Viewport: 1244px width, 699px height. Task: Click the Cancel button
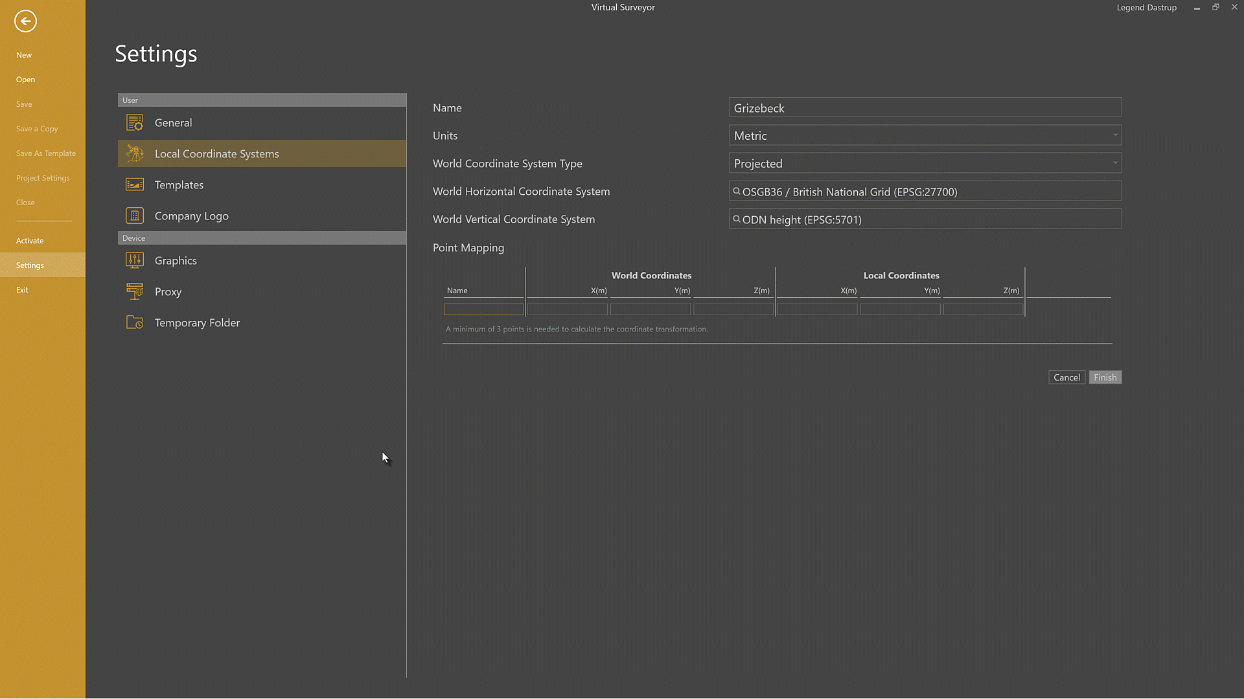[1066, 377]
